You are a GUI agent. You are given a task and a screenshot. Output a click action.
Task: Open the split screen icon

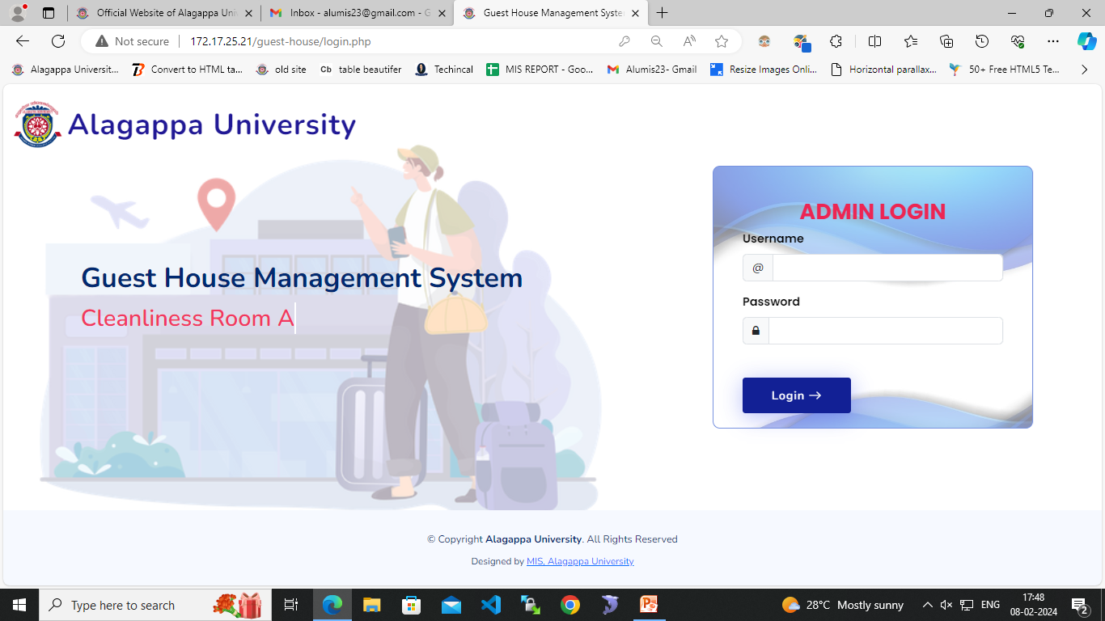[874, 41]
